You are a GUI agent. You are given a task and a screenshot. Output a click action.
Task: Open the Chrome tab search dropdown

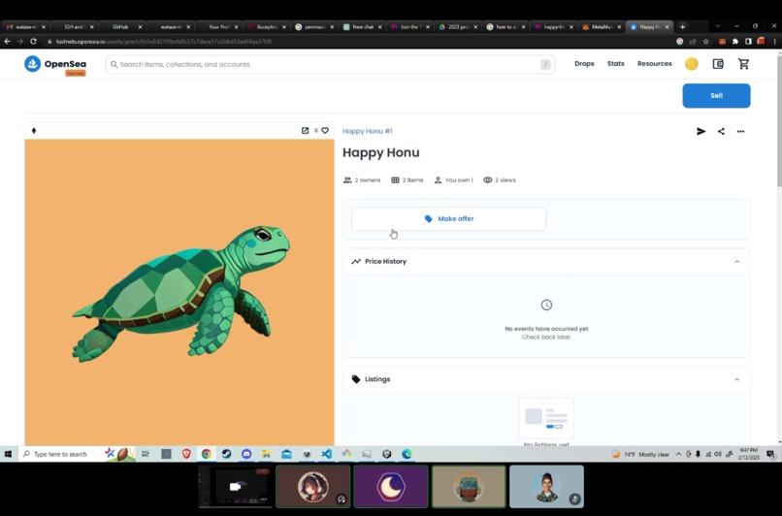point(717,26)
